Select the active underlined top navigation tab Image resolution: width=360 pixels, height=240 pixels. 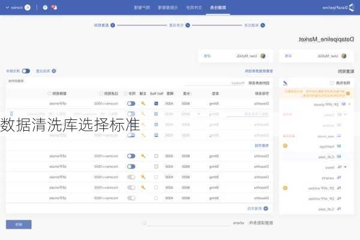[x=218, y=8]
